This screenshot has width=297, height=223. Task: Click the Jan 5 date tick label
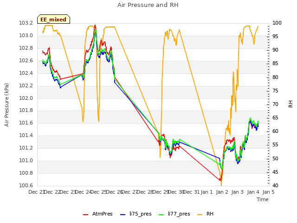(x=268, y=192)
